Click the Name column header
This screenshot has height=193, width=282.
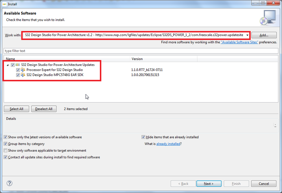[67, 59]
